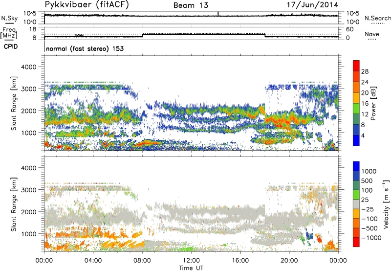The height and width of the screenshot is (271, 391).
Task: Click the 'Slant Range [km]' label of velocity panel
Action: 14,204
